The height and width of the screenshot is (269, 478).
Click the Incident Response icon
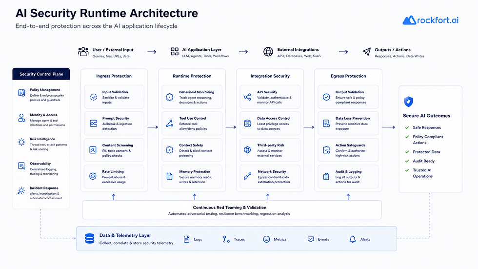tap(21, 190)
